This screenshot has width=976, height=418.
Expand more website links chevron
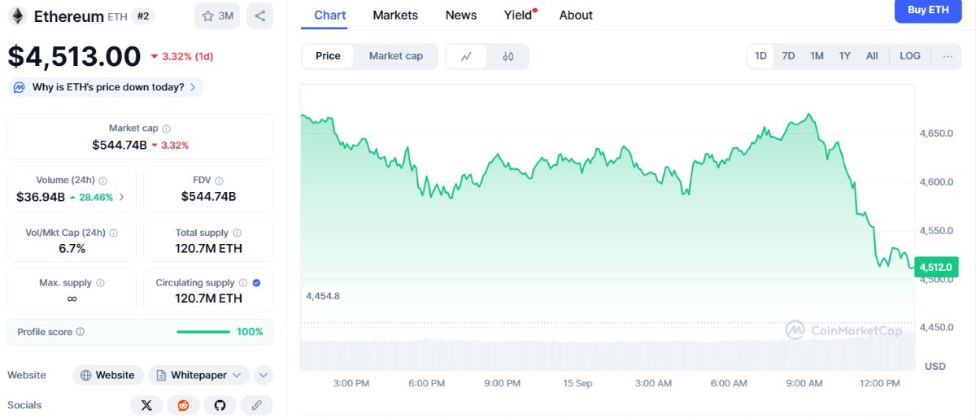point(263,375)
